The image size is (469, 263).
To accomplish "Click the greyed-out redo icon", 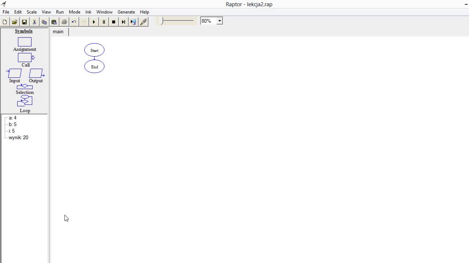I will (x=84, y=22).
